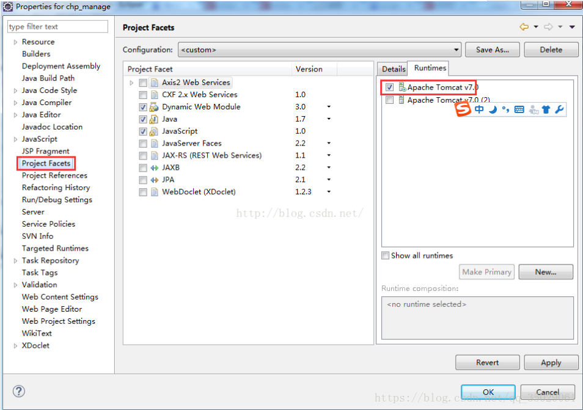Click the Cancel button
Viewport: 583px width, 410px height.
point(548,392)
